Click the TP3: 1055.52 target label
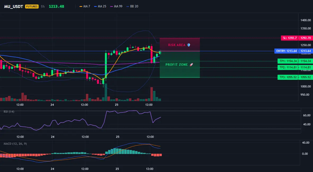This screenshot has height=172, width=313. pyautogui.click(x=288, y=77)
